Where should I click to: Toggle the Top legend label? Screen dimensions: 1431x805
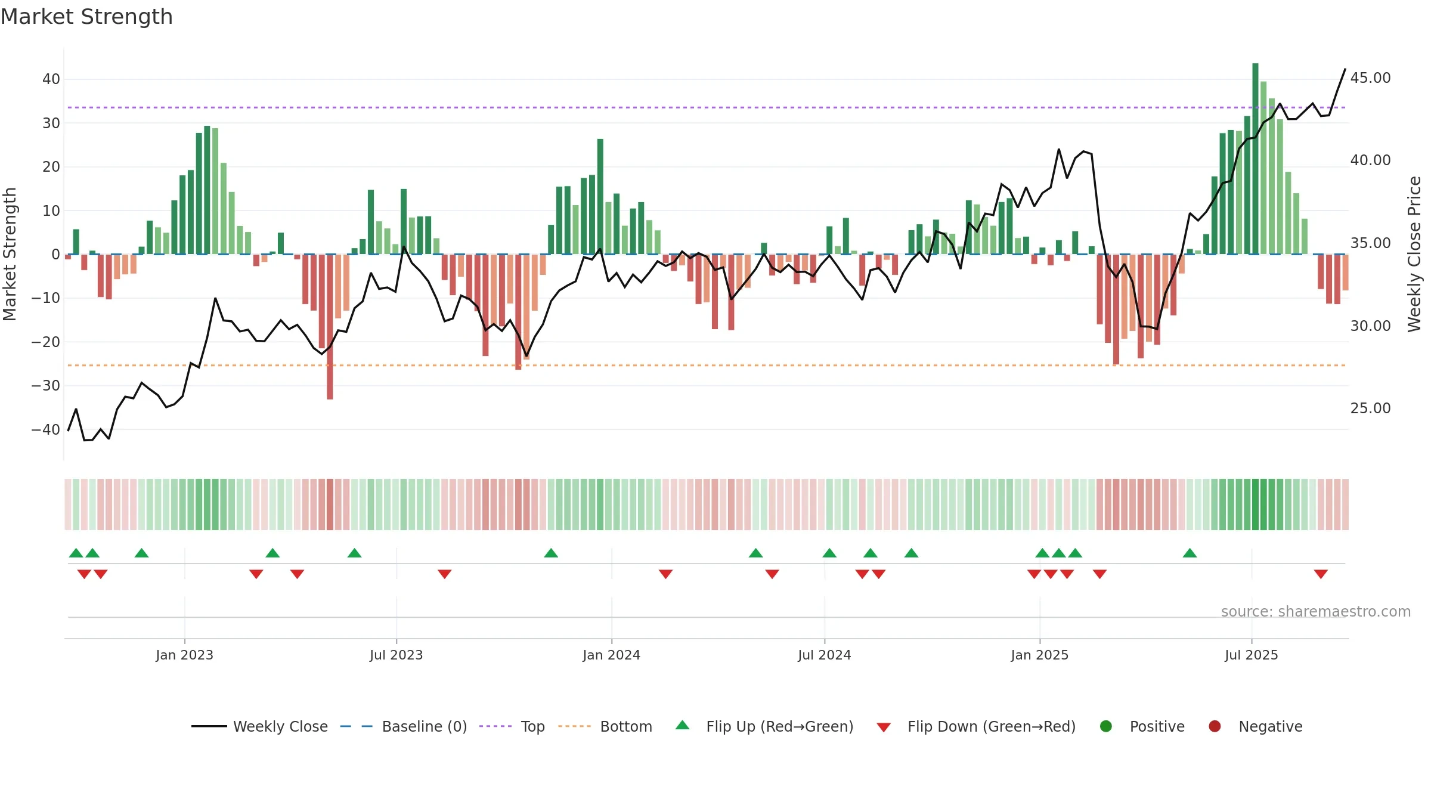click(x=532, y=726)
